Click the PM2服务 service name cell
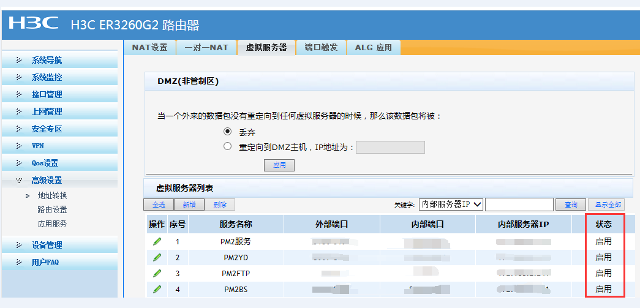 click(x=236, y=241)
